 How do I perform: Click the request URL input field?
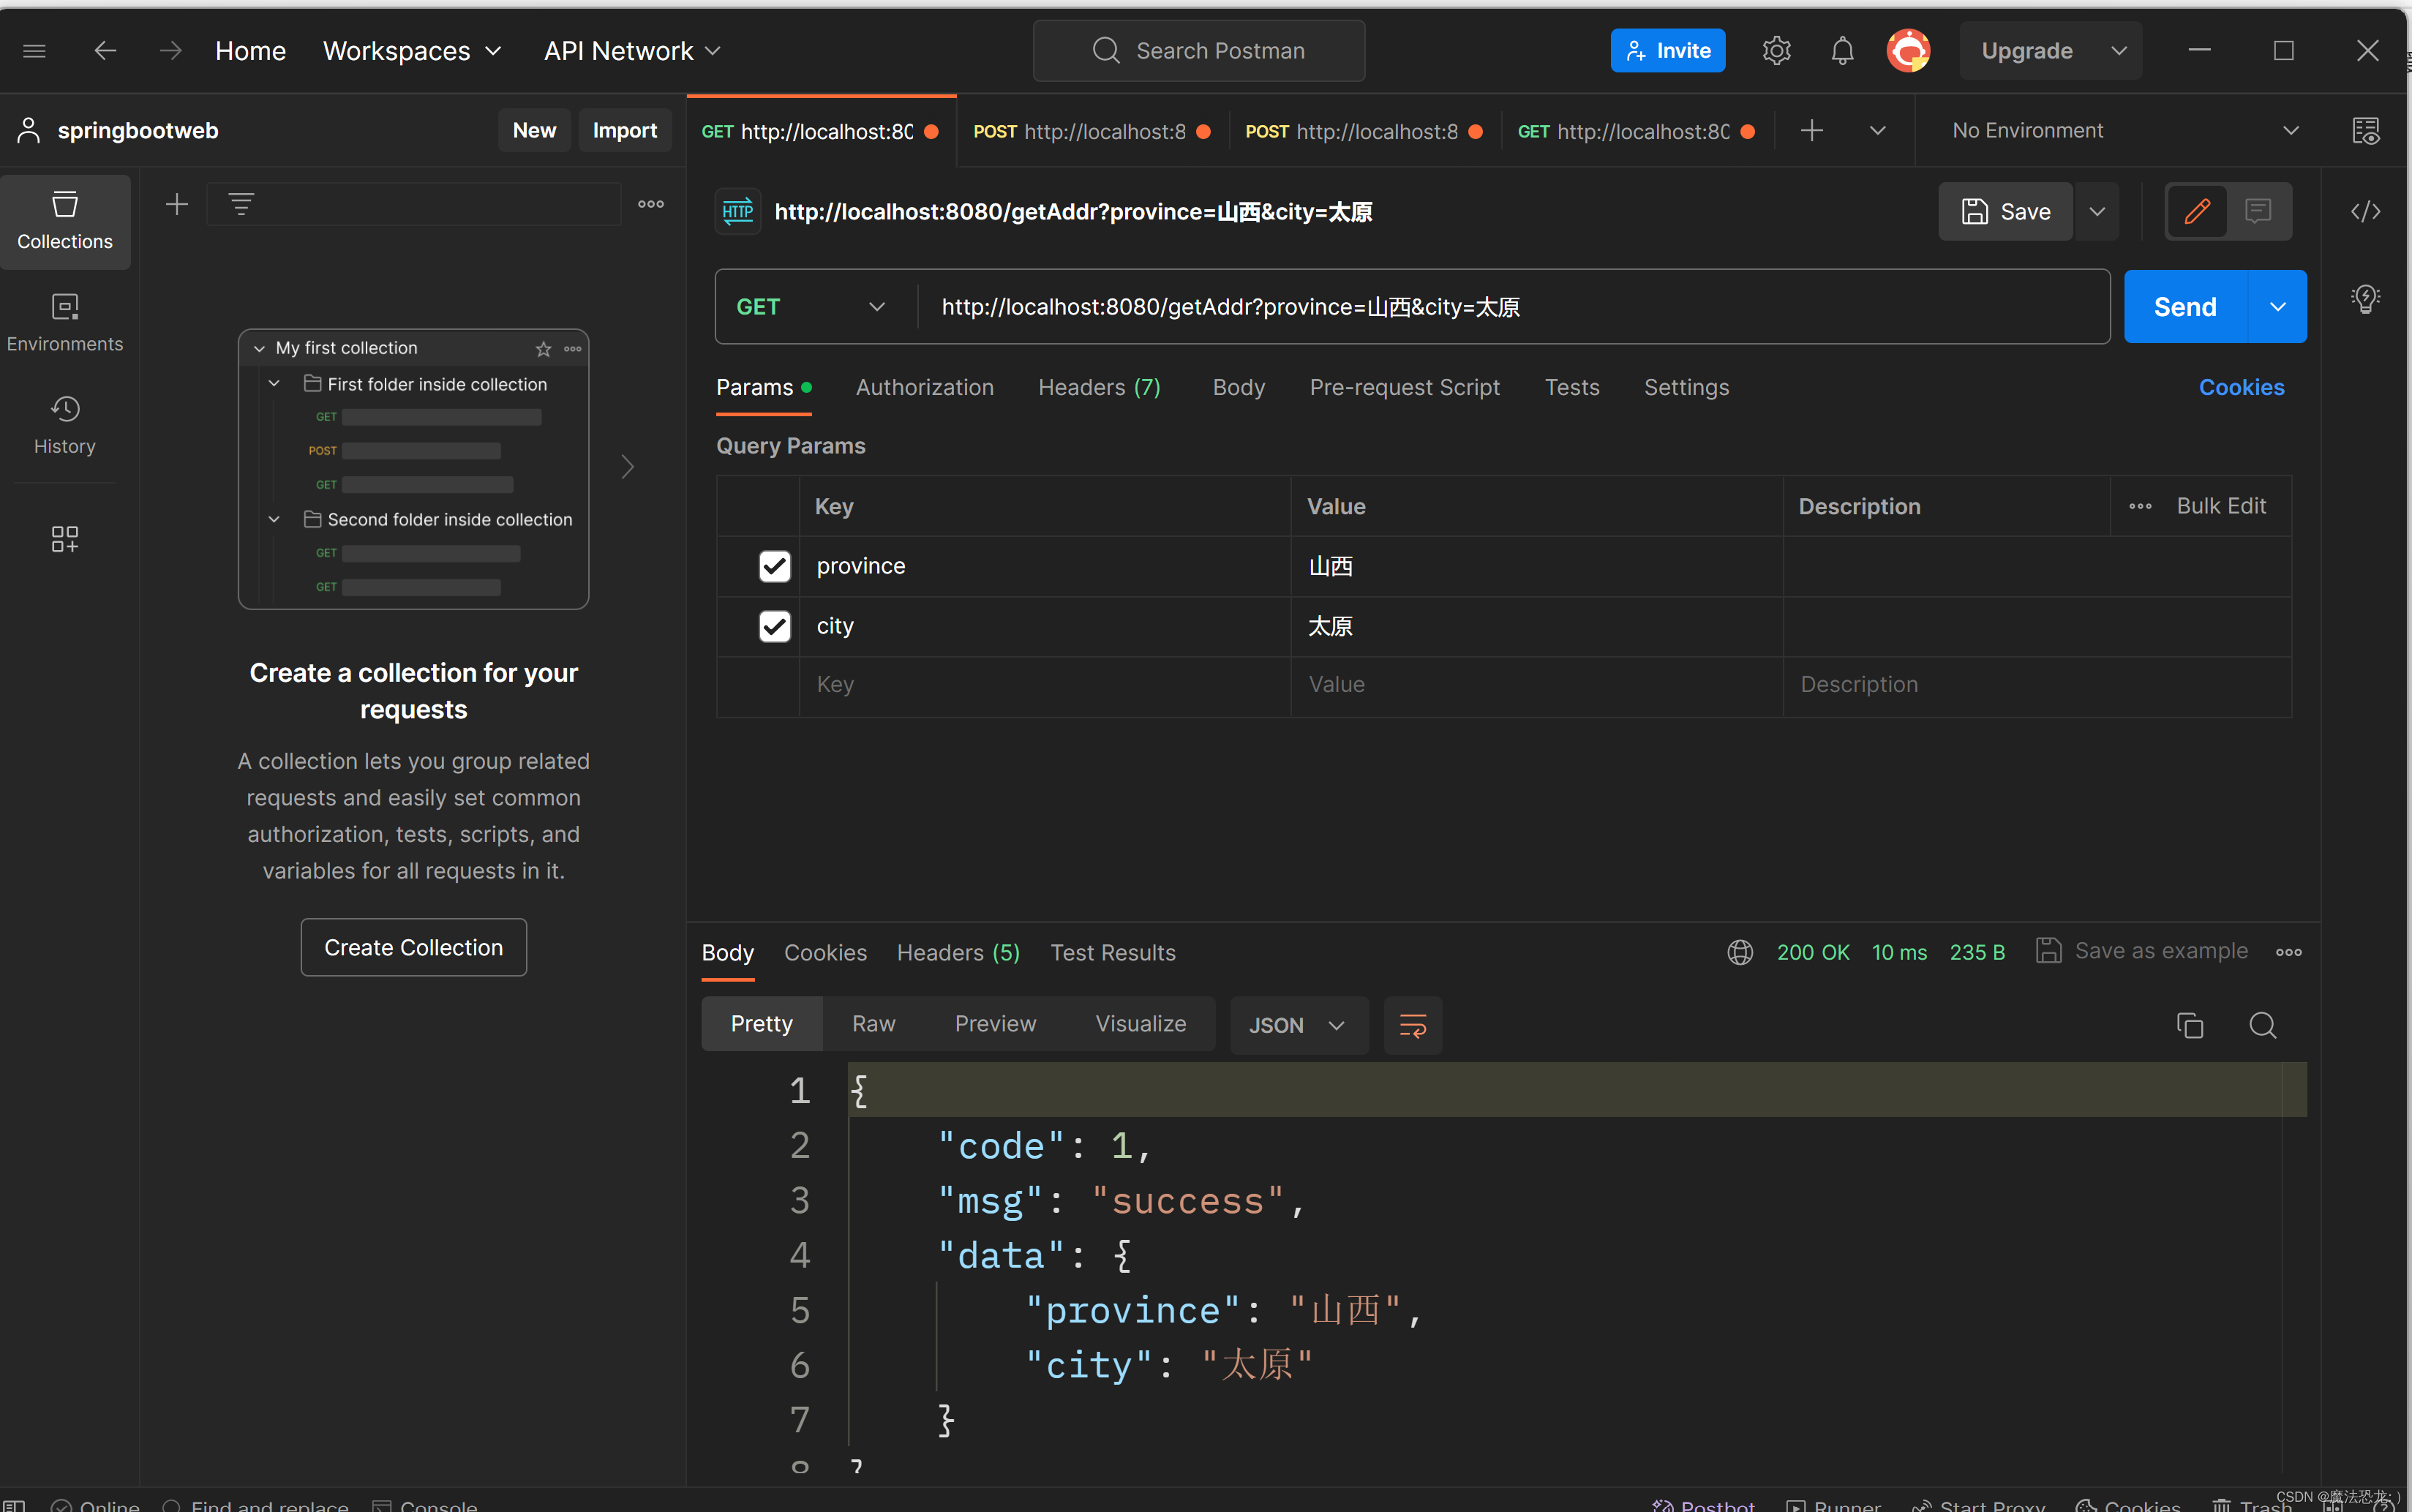click(1500, 307)
